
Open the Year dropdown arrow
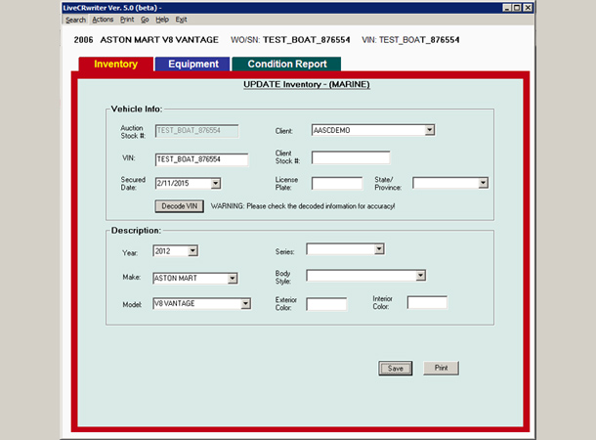tap(192, 251)
